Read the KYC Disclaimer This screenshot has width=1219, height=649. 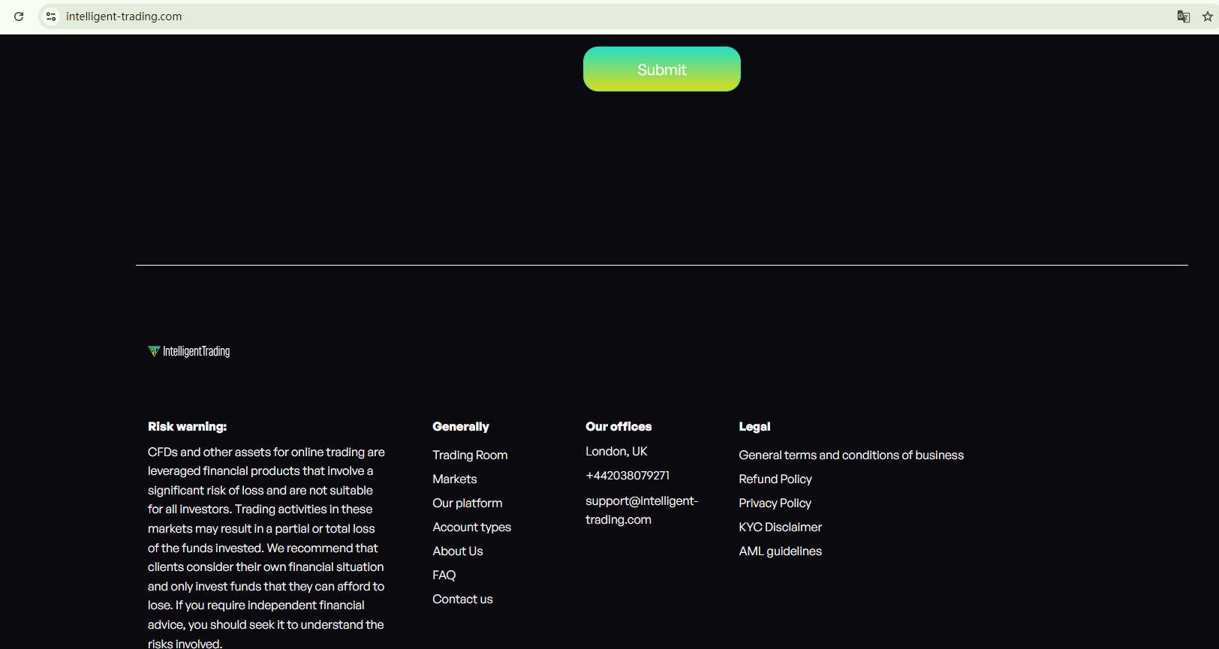pos(780,527)
